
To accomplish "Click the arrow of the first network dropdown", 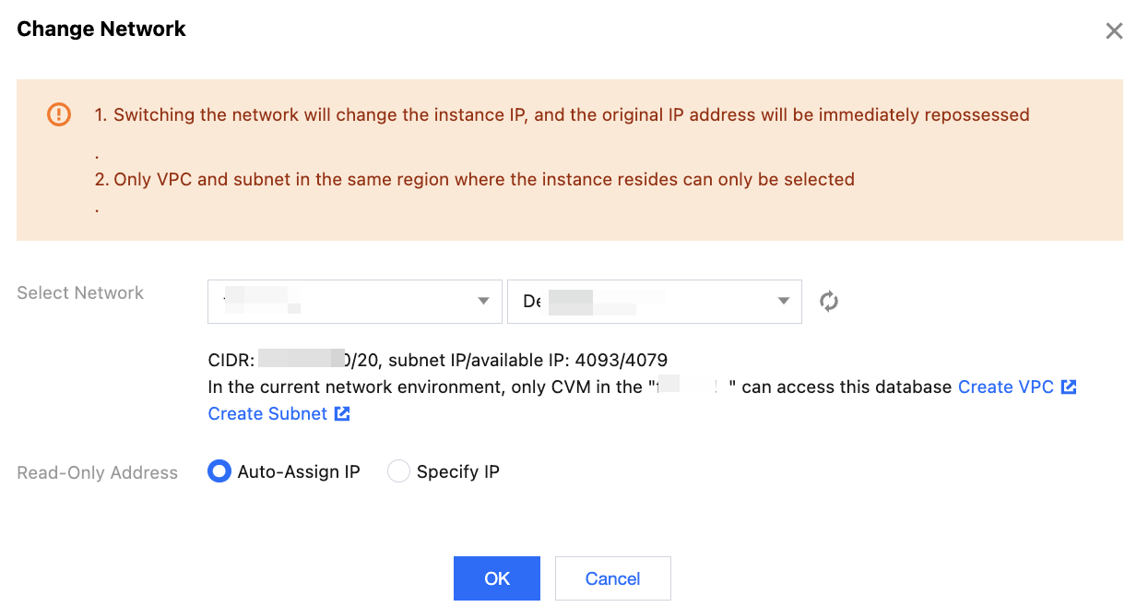I will [x=483, y=302].
